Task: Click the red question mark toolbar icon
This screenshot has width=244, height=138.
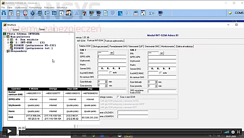Action: click(x=84, y=13)
